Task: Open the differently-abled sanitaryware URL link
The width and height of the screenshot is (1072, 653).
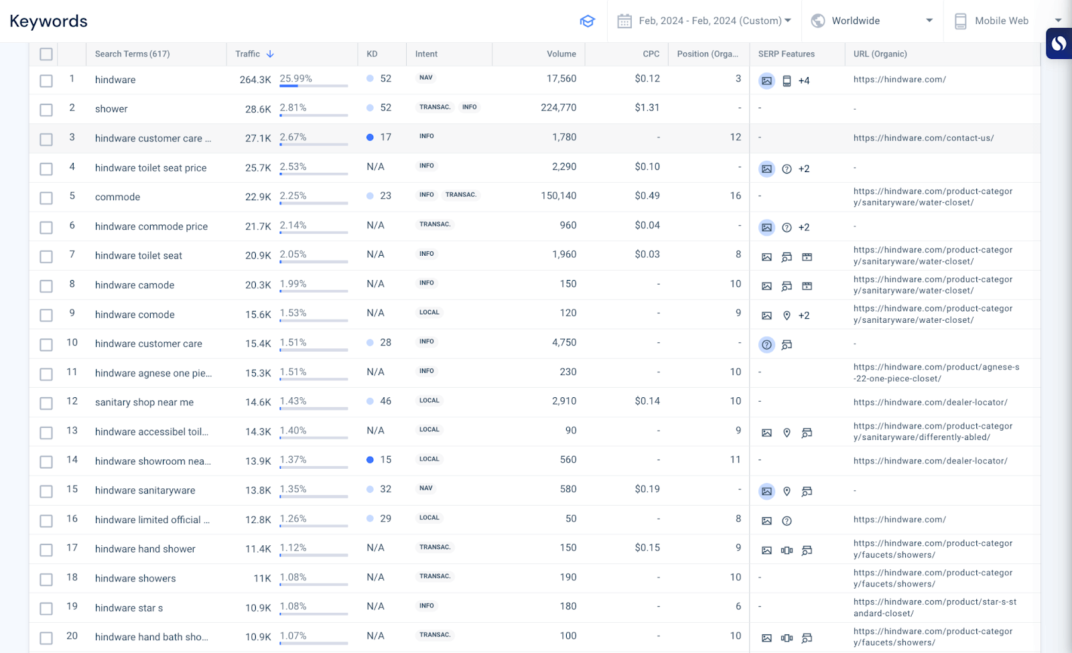Action: [933, 432]
